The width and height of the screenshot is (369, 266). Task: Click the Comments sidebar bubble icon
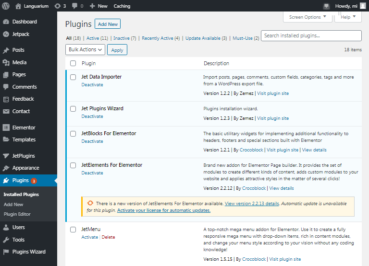pyautogui.click(x=6, y=87)
